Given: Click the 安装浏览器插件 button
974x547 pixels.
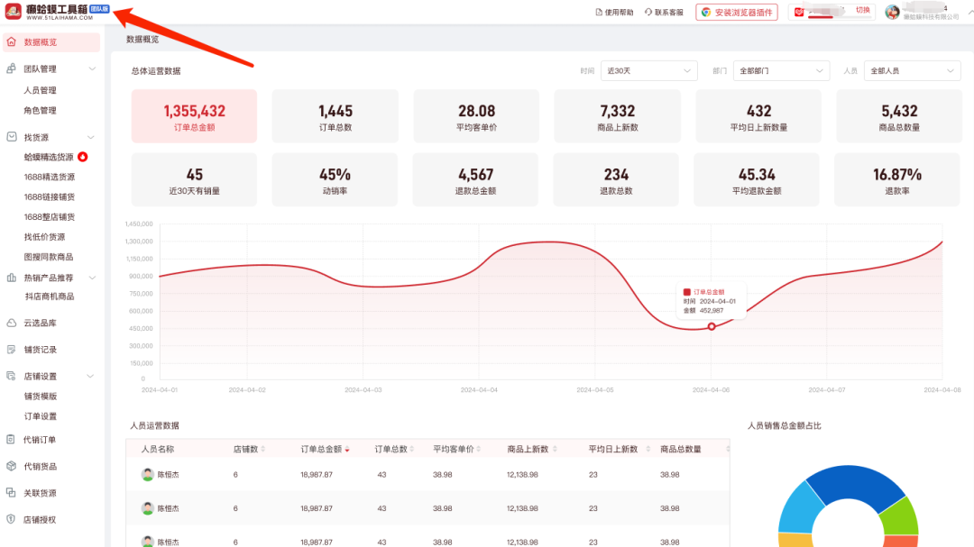Looking at the screenshot, I should [737, 13].
